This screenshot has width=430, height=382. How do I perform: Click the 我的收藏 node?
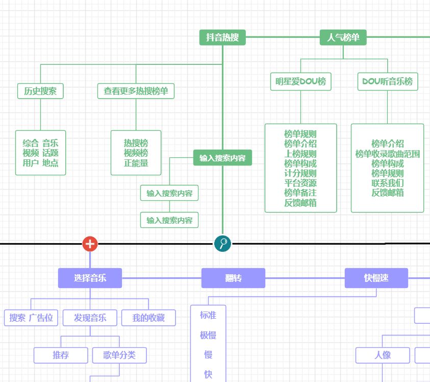[148, 318]
